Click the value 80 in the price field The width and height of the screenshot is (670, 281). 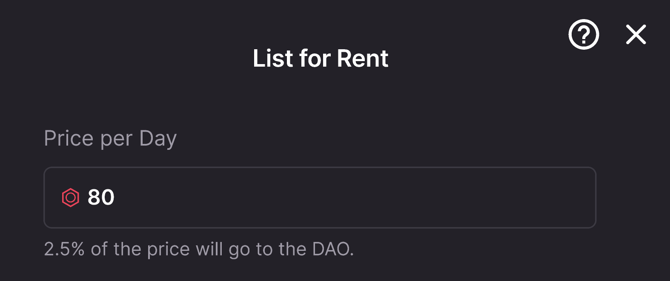(x=101, y=197)
